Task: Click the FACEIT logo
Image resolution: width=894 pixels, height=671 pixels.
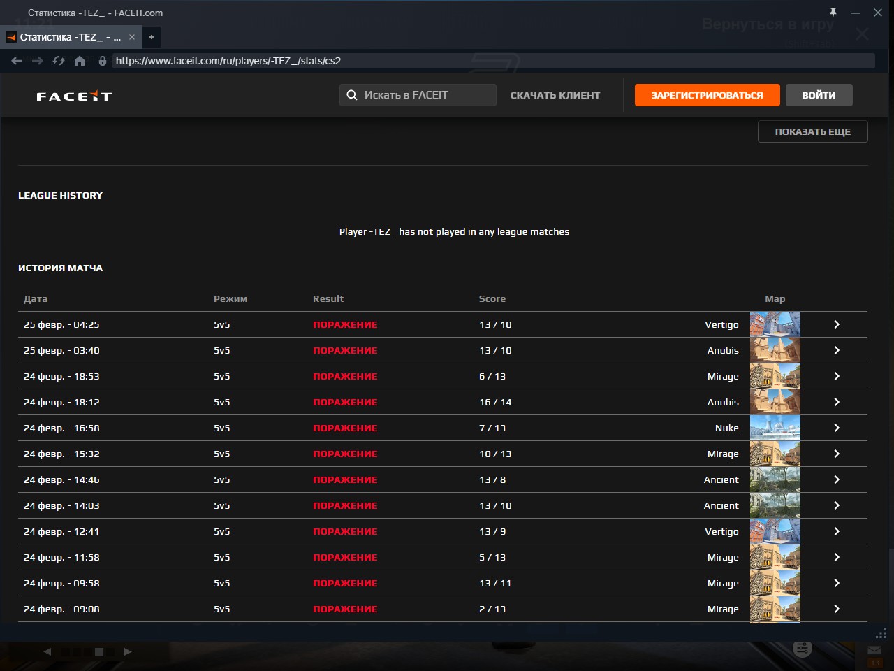Action: click(x=74, y=96)
